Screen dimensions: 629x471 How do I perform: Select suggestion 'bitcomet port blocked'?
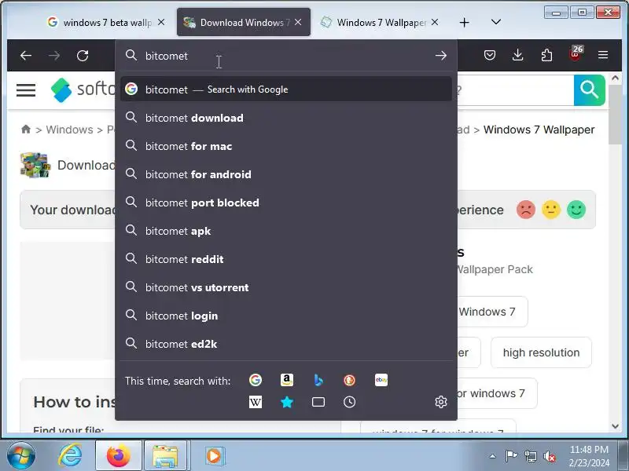286,203
